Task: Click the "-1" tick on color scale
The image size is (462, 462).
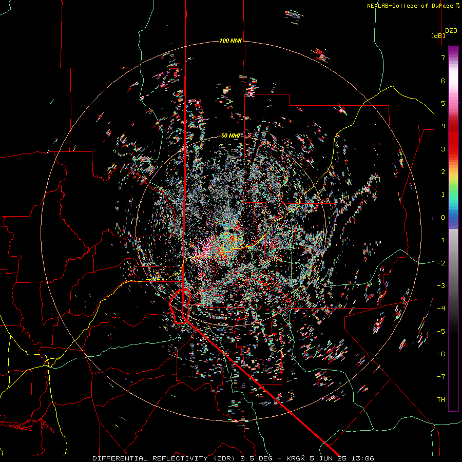Action: pyautogui.click(x=441, y=240)
